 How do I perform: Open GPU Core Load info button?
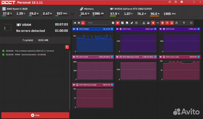click(198, 57)
